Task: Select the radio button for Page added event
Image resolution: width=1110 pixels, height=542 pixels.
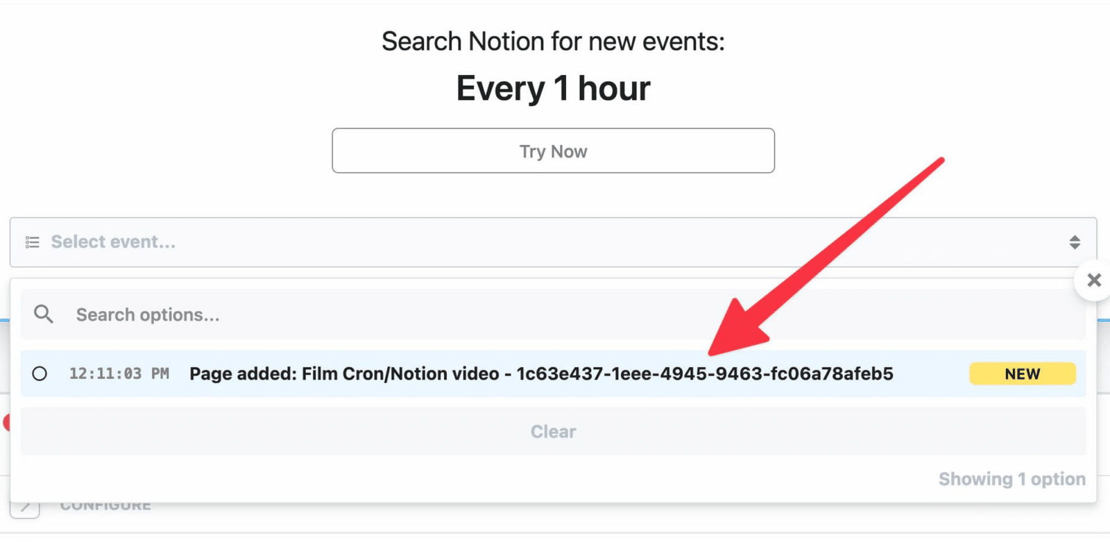Action: (x=40, y=374)
